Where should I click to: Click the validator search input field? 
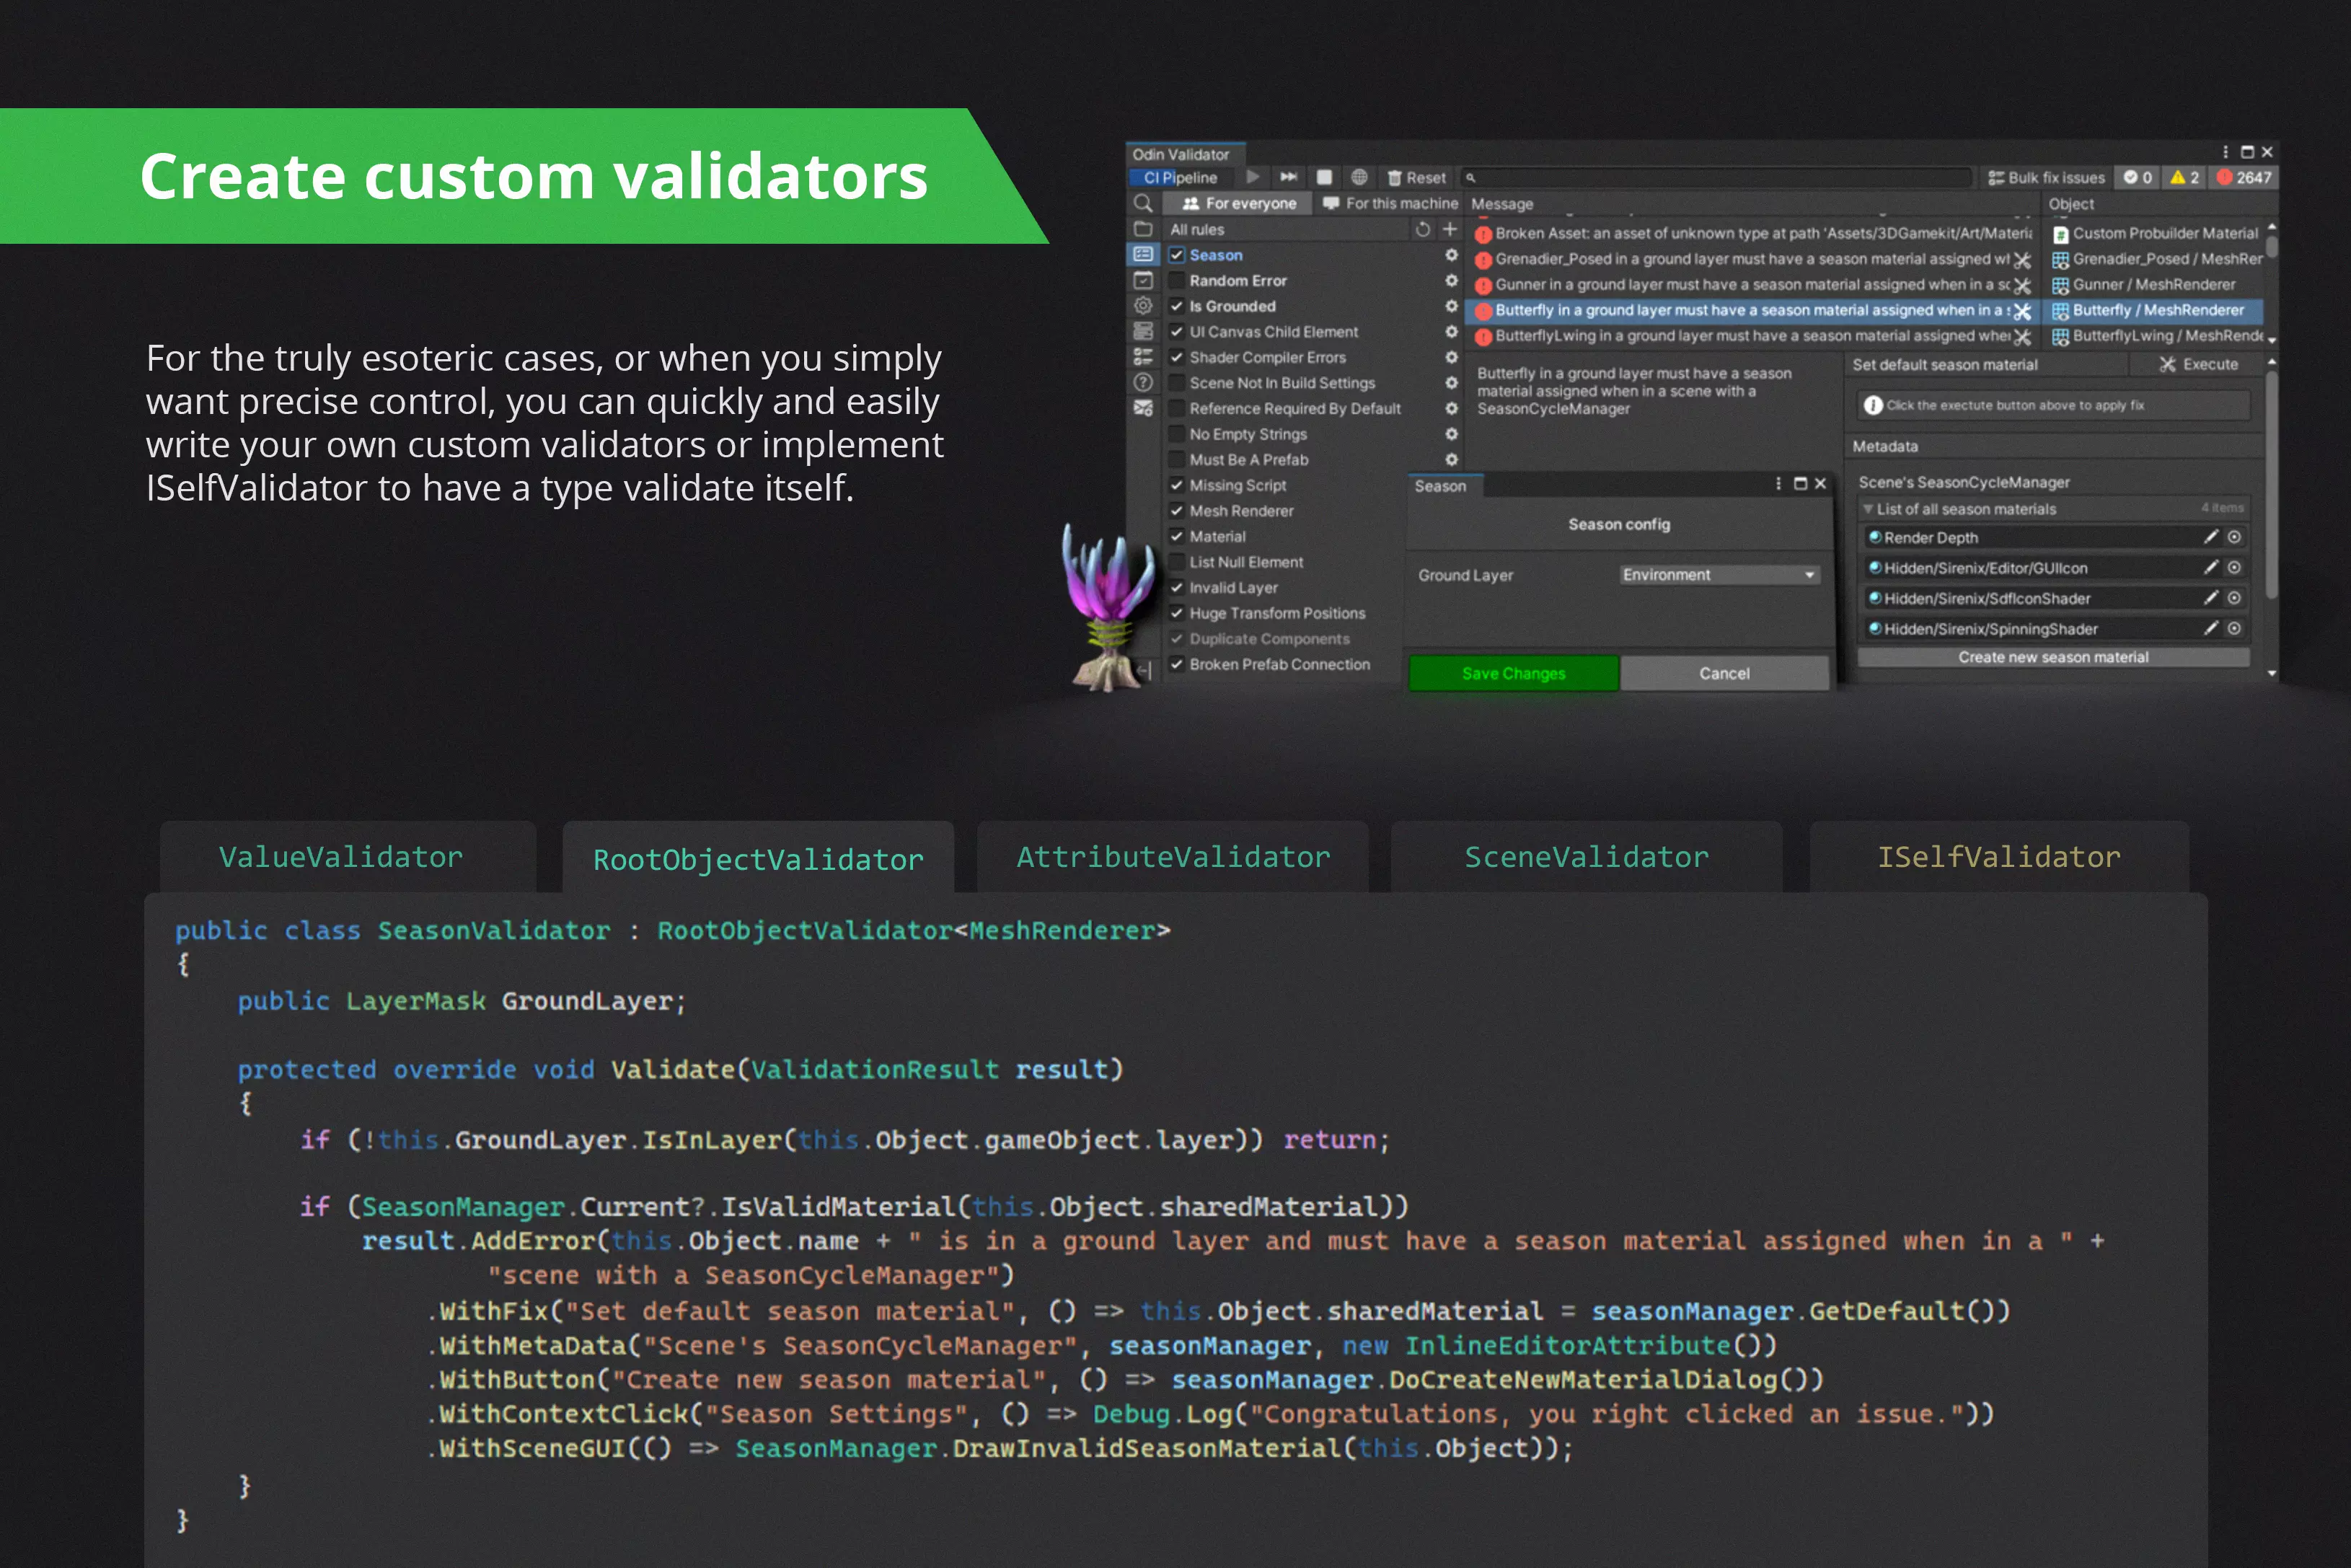tap(1717, 178)
